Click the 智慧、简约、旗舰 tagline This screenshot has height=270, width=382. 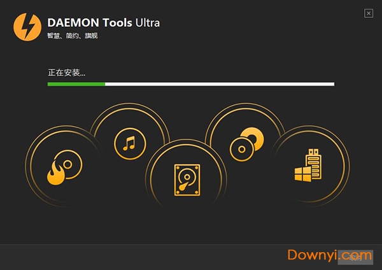[x=73, y=36]
